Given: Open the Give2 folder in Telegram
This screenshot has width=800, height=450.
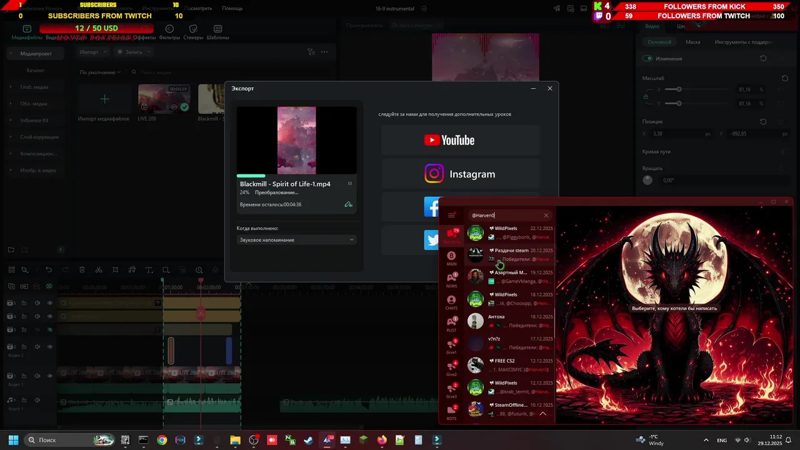Looking at the screenshot, I should click(451, 368).
